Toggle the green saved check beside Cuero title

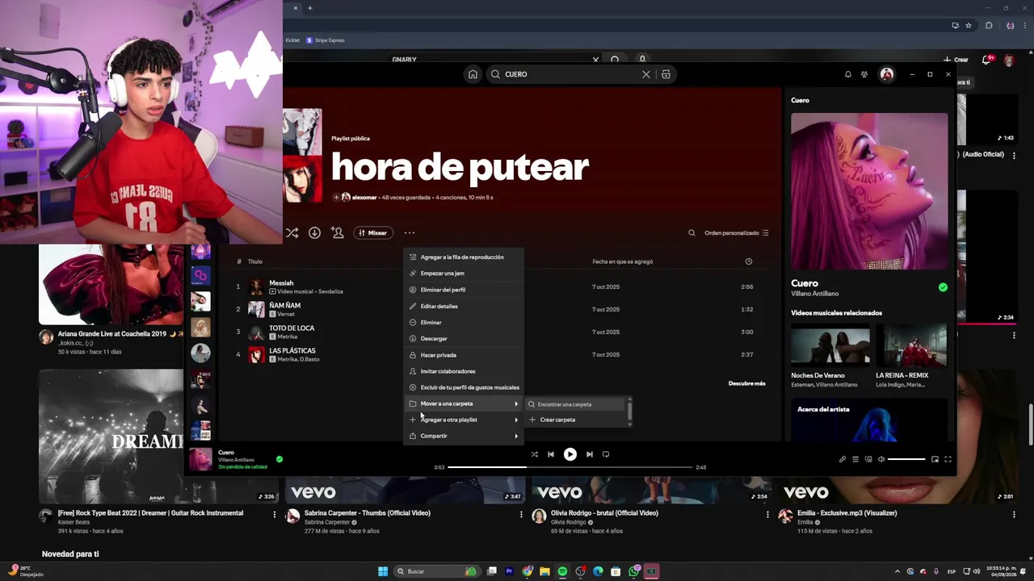click(943, 287)
